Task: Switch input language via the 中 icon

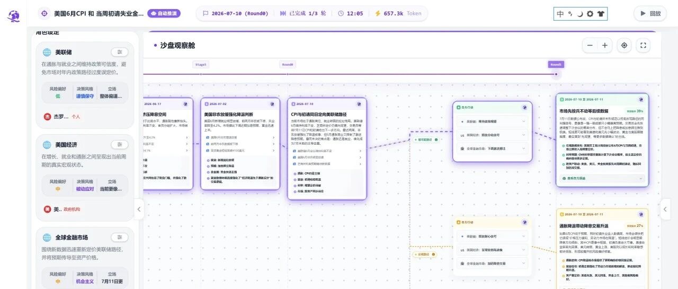Action: tap(560, 14)
